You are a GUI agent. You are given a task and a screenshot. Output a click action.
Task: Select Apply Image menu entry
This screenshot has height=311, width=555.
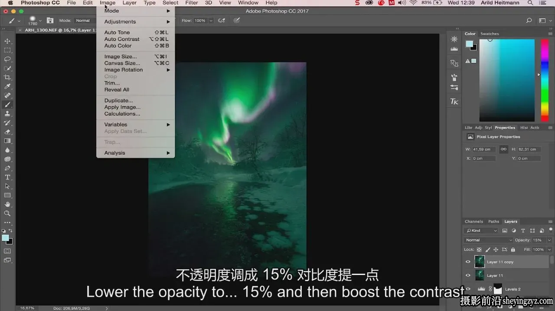(x=135, y=107)
